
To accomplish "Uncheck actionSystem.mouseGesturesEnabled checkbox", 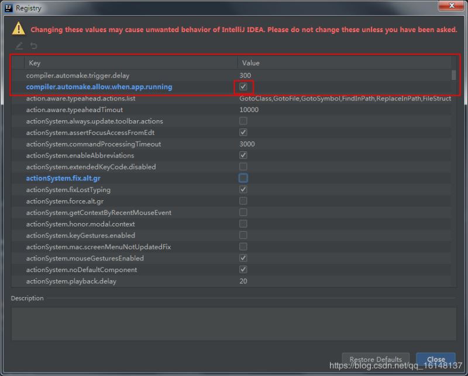I will (243, 258).
